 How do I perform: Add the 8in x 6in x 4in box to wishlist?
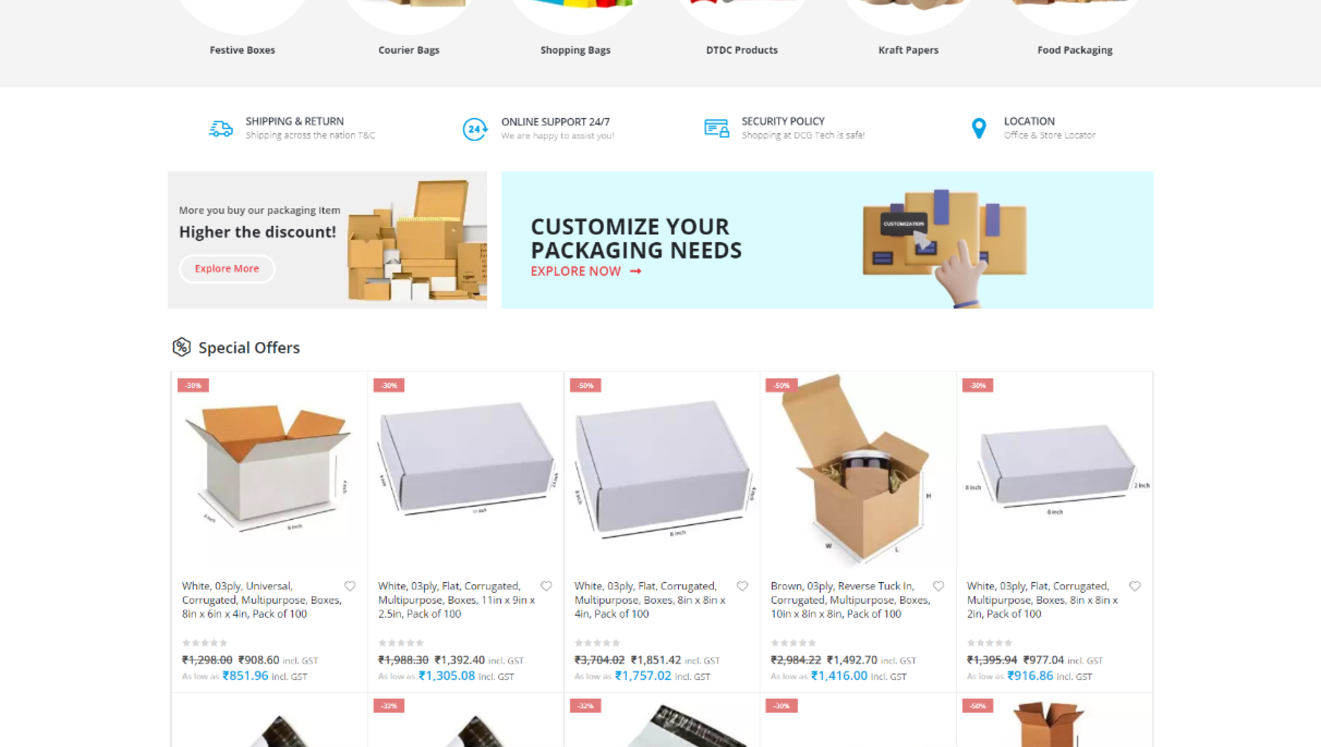tap(350, 586)
